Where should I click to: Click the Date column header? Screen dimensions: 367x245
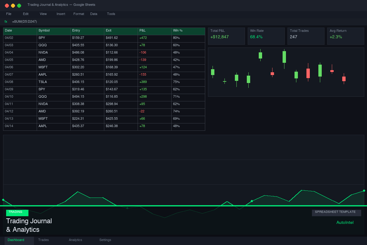point(20,31)
